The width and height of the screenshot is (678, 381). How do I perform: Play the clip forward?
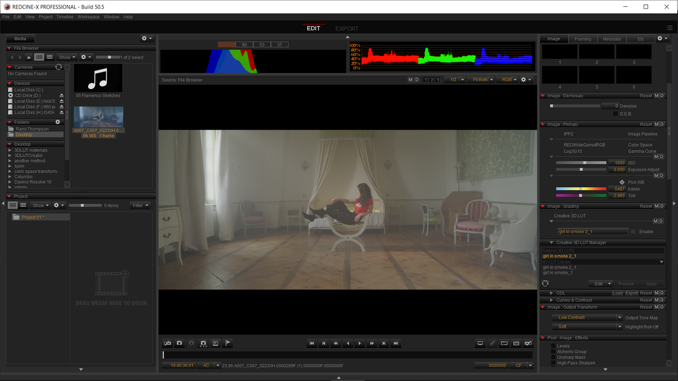coord(360,343)
